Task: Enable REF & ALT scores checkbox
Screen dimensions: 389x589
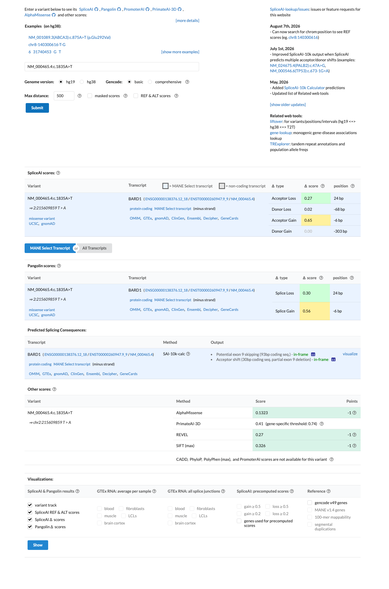Action: click(x=136, y=96)
